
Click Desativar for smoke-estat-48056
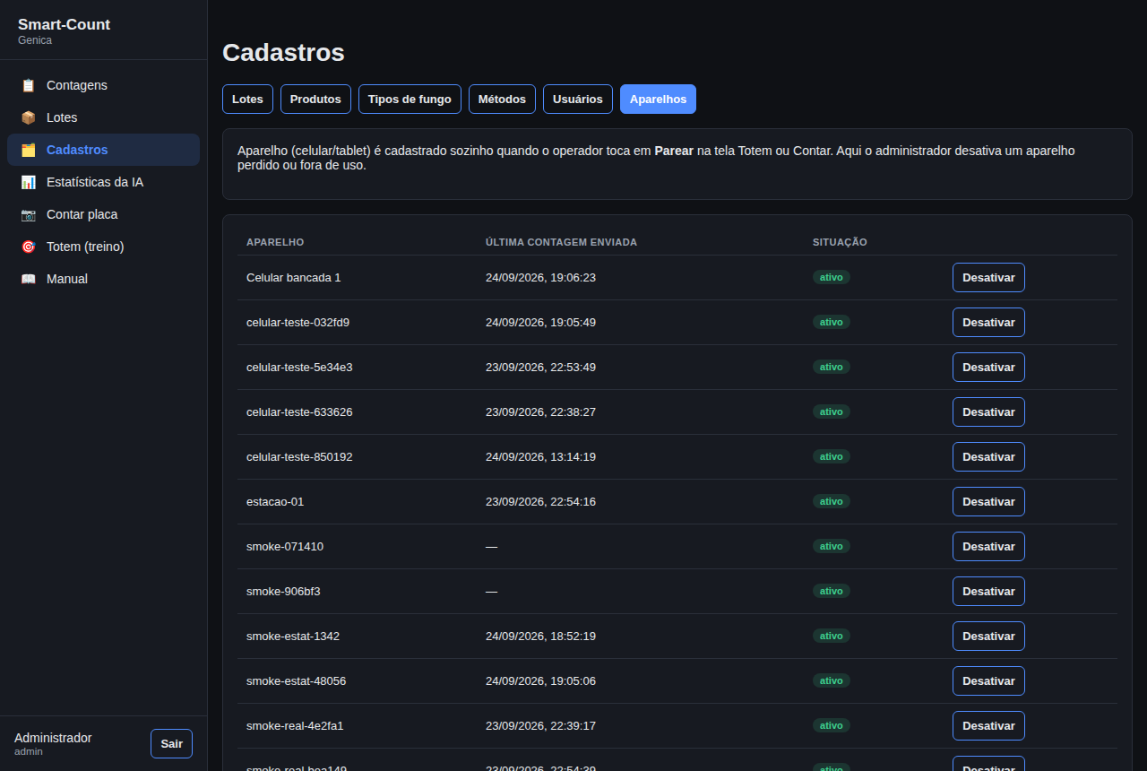[x=988, y=681]
